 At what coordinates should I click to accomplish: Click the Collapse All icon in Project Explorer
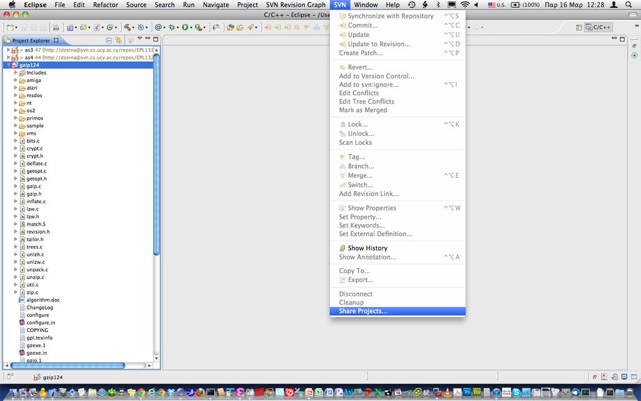pyautogui.click(x=109, y=40)
